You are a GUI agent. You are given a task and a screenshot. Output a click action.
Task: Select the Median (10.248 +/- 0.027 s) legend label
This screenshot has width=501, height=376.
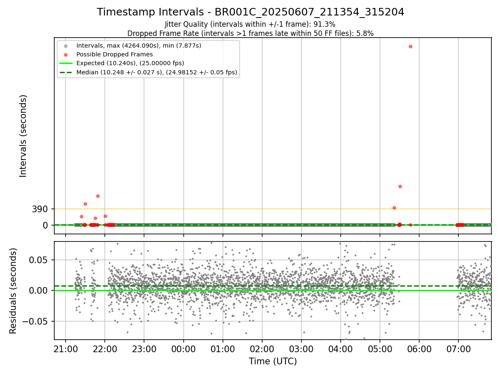coord(157,72)
